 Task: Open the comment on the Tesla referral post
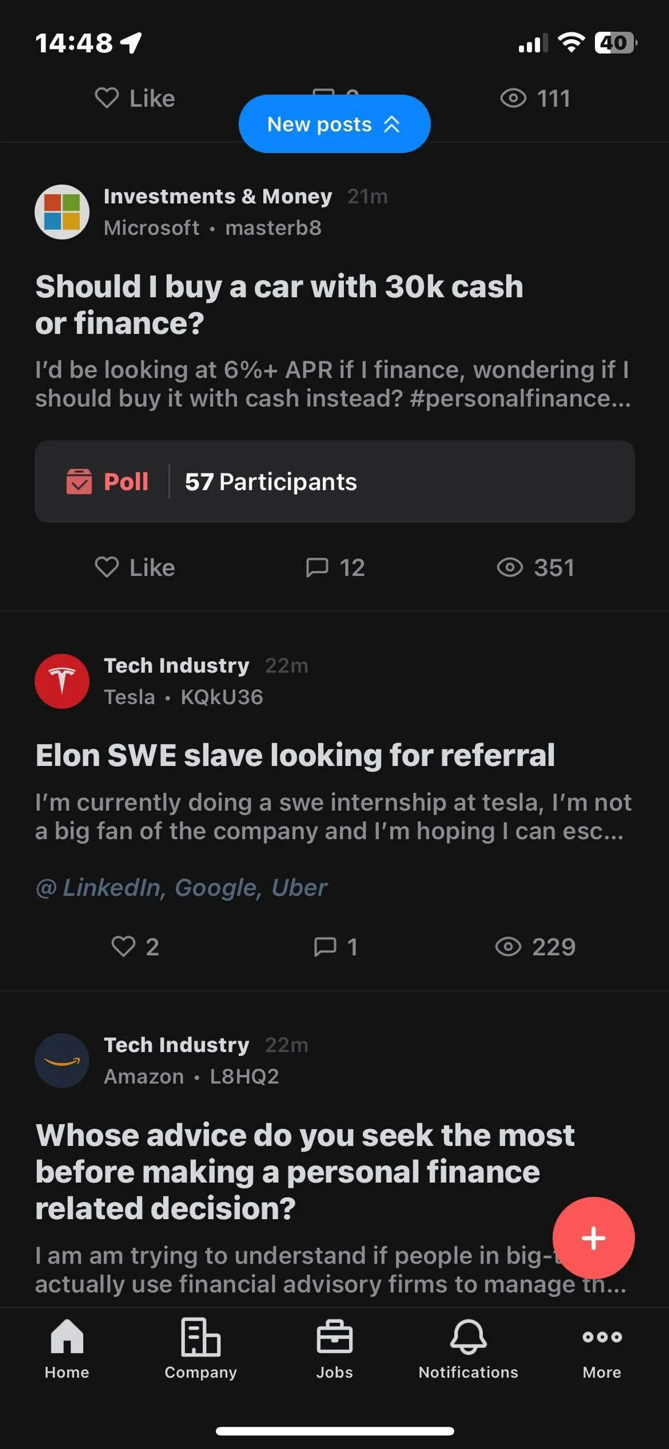335,947
